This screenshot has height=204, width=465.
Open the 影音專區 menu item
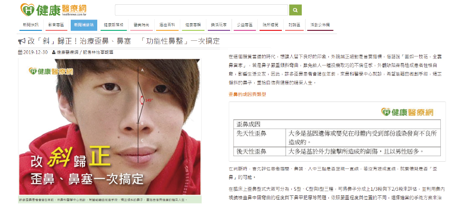(x=56, y=25)
